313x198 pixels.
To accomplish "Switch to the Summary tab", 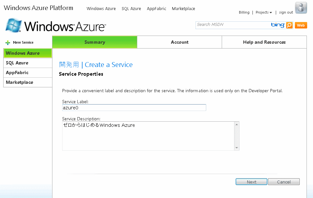I will [95, 42].
